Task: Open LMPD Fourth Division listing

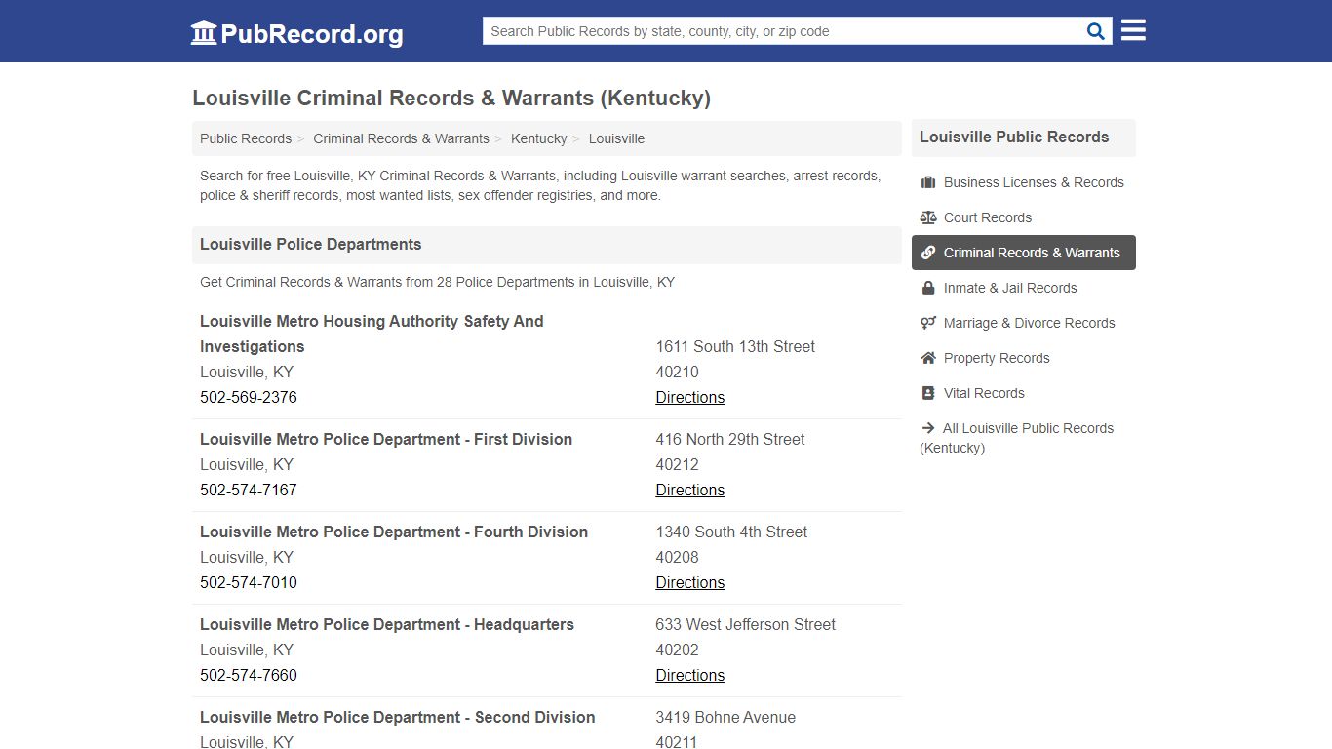Action: click(394, 532)
